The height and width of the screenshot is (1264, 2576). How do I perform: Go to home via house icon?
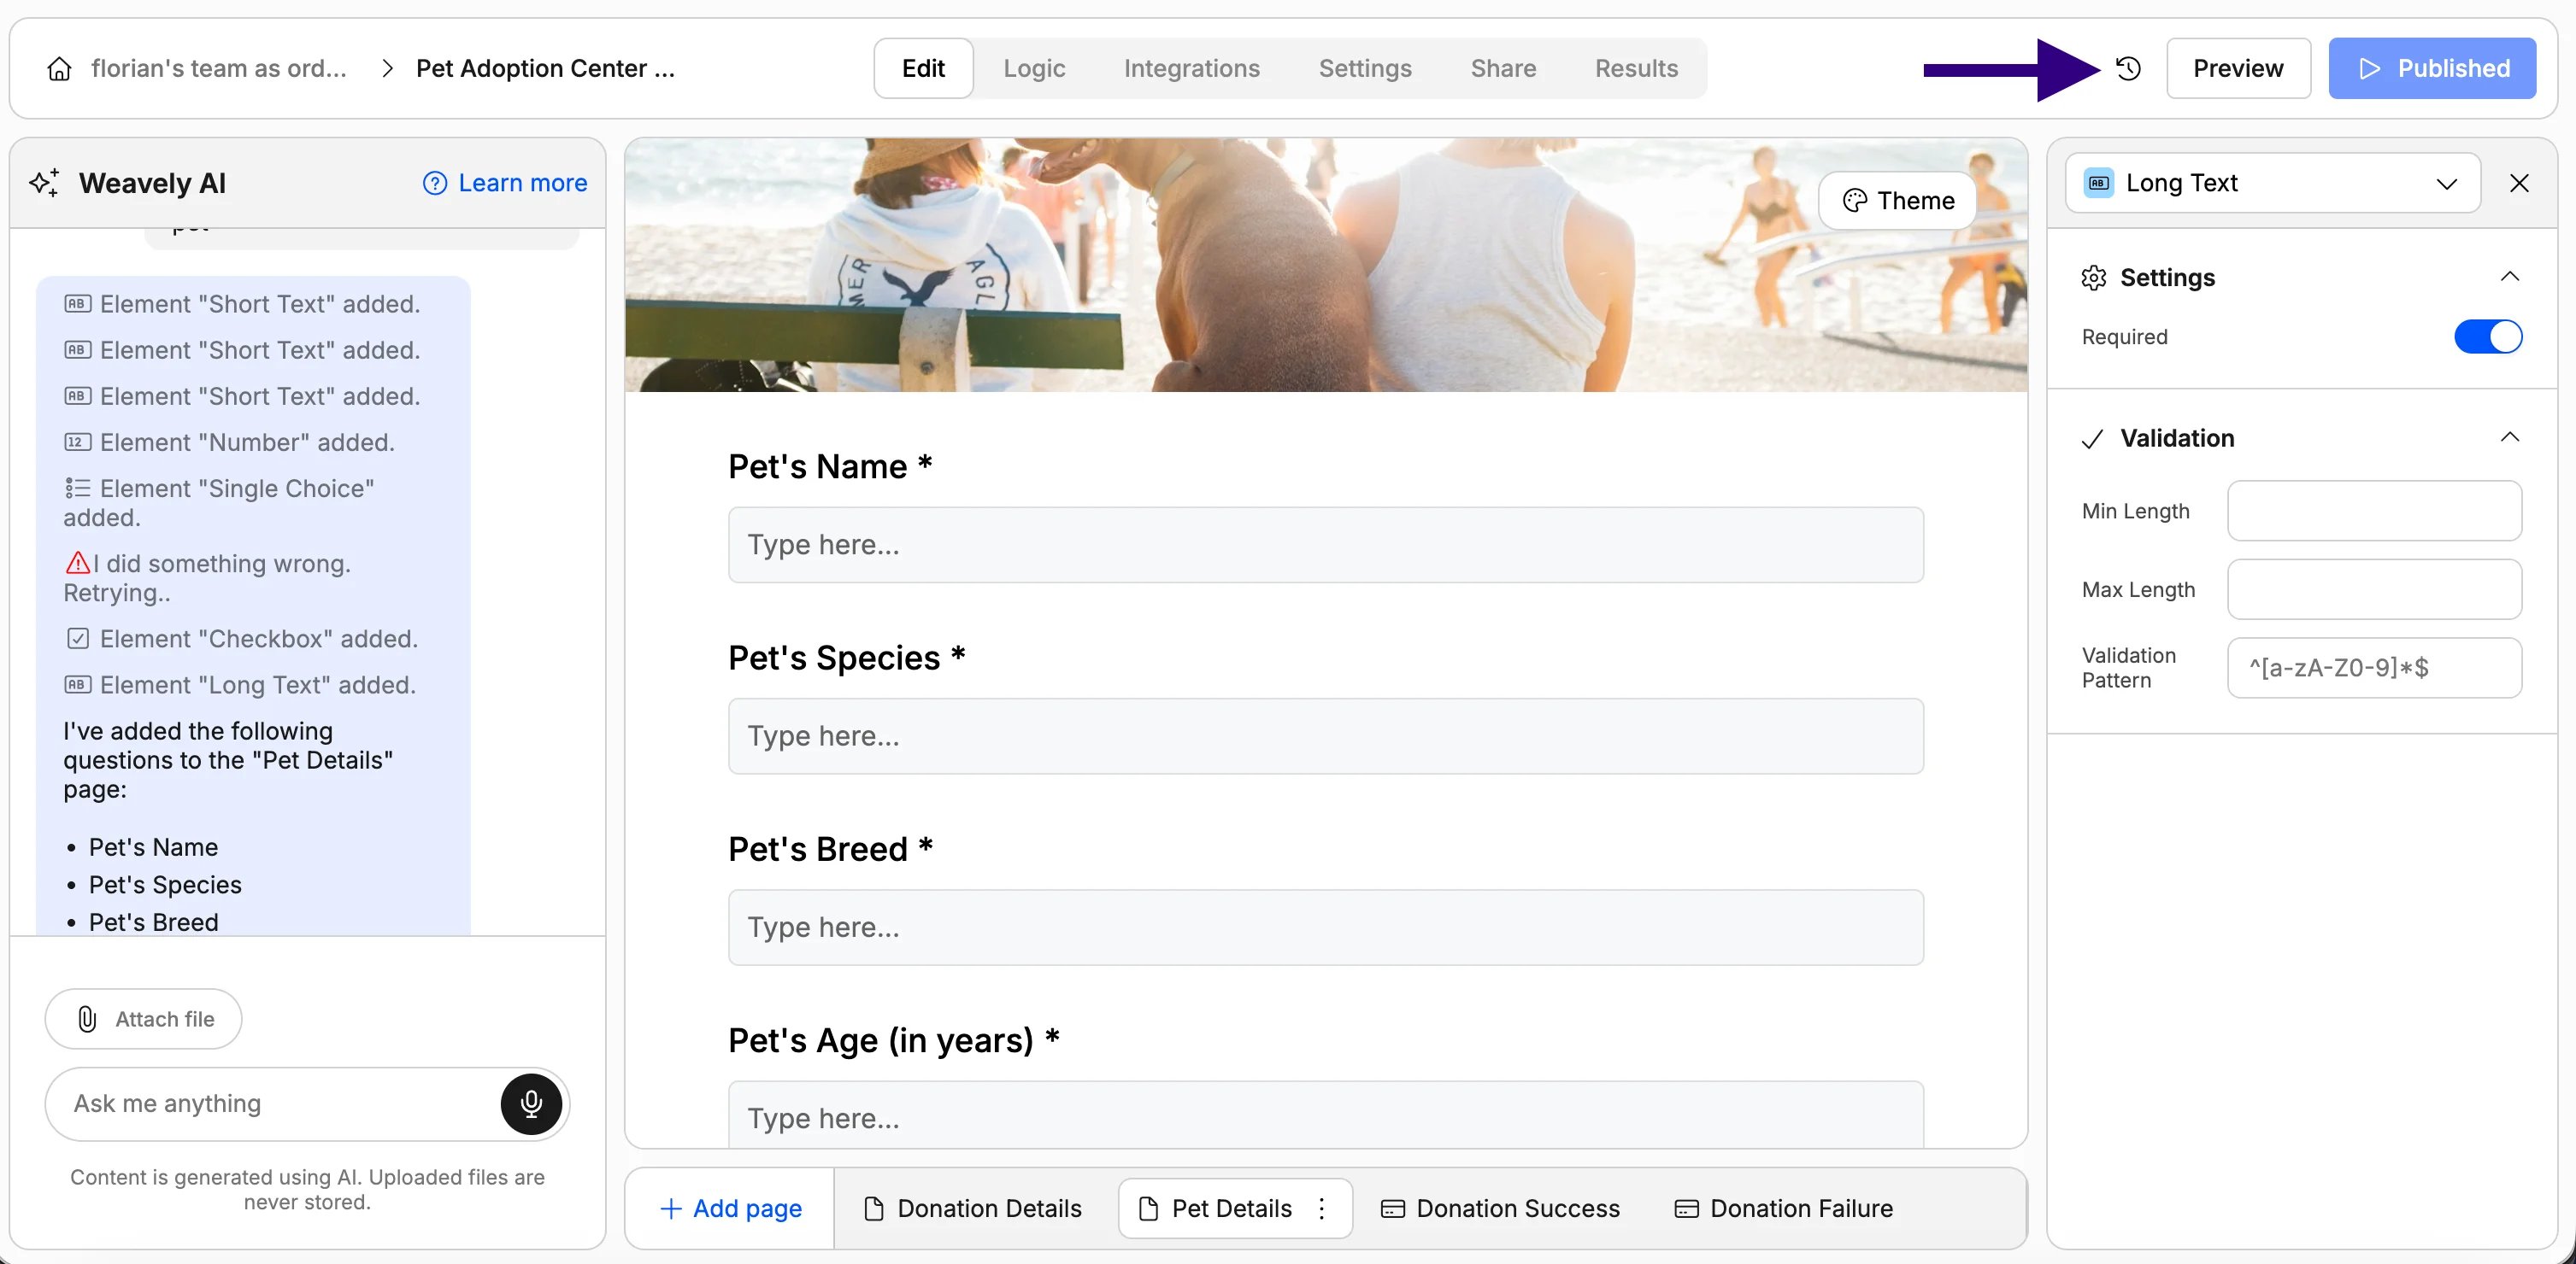click(x=59, y=68)
